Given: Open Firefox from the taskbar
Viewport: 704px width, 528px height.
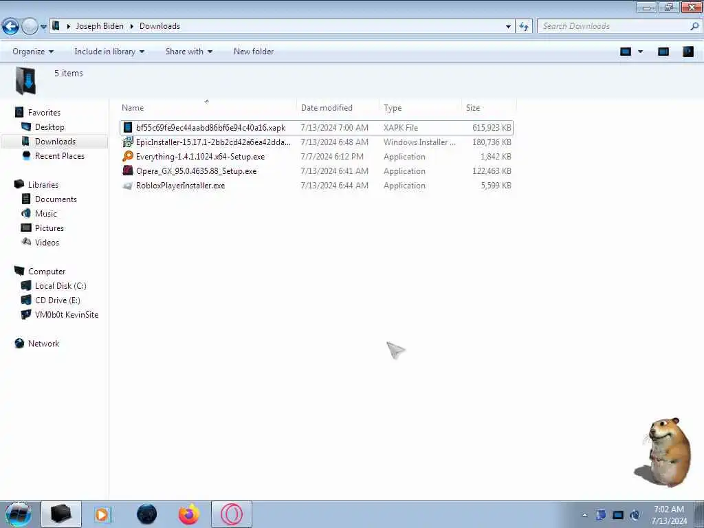Looking at the screenshot, I should pyautogui.click(x=188, y=514).
